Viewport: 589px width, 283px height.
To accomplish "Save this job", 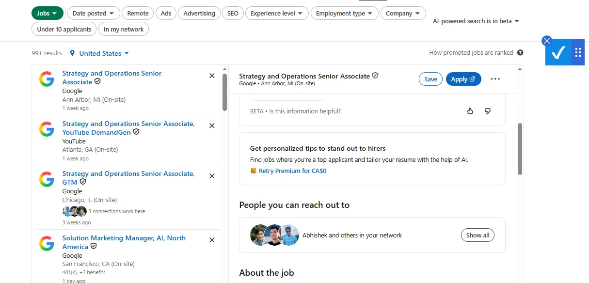I will click(430, 79).
